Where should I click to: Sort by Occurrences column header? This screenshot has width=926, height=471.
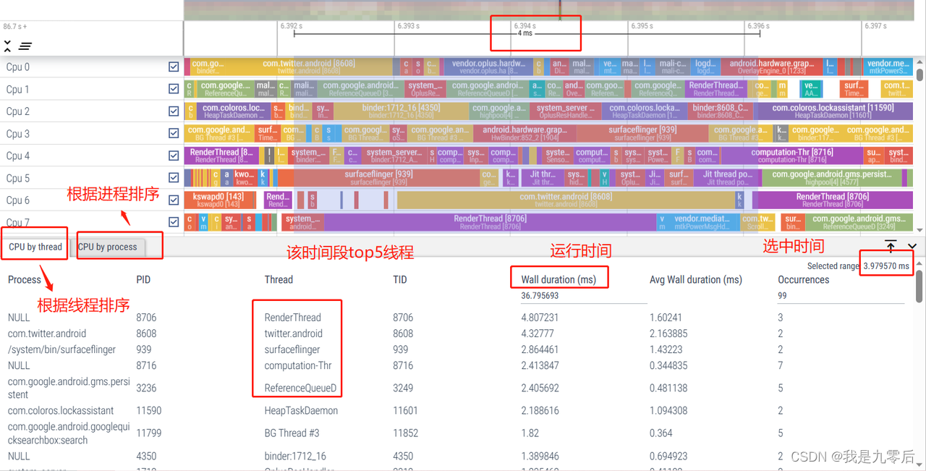tap(803, 279)
